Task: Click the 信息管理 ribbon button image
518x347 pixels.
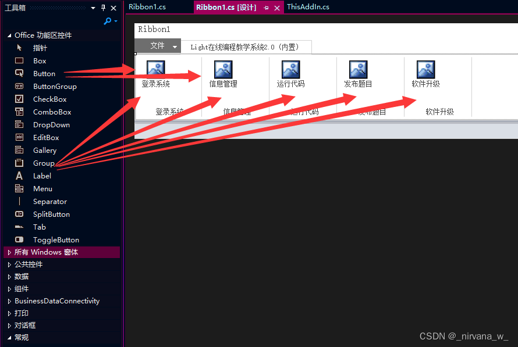Action: 223,69
